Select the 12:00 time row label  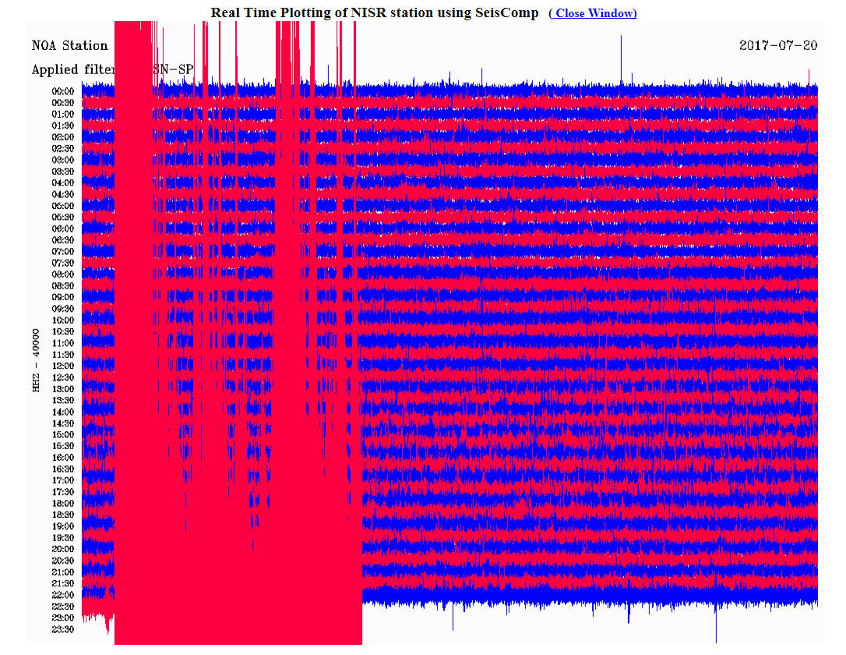(63, 366)
